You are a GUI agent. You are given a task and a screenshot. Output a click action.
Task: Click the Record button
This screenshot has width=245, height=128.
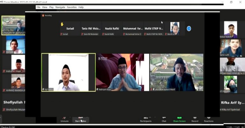pos(195,119)
